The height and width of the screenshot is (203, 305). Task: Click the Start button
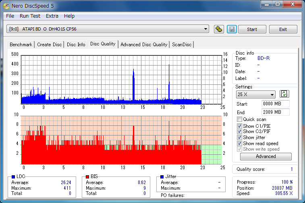coord(252,29)
